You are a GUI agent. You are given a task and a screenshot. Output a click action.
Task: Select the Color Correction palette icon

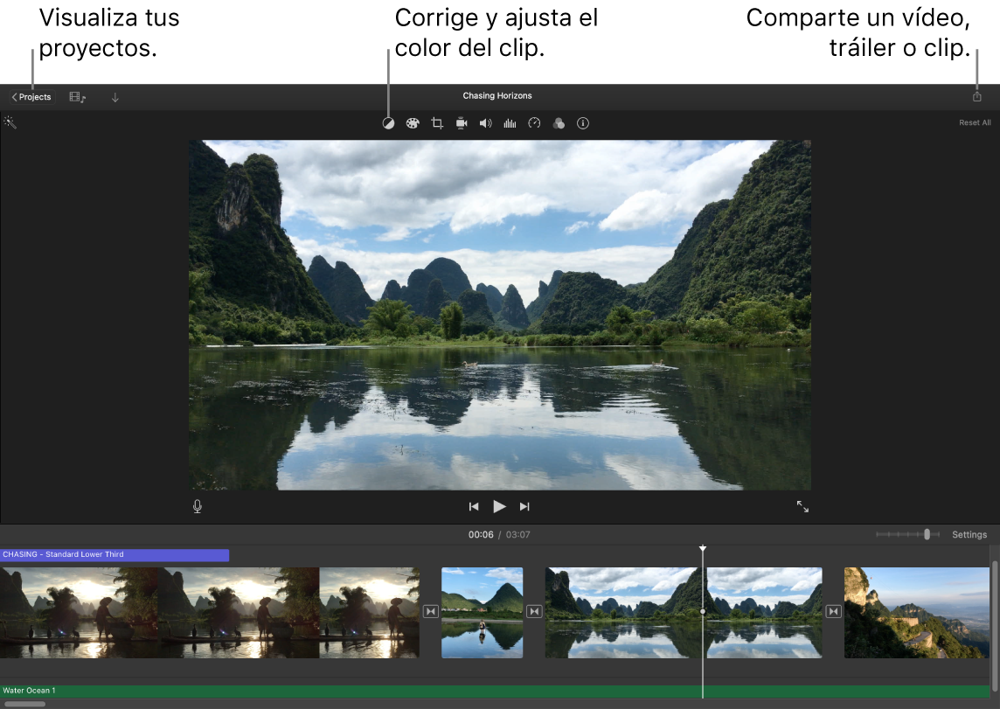[412, 122]
